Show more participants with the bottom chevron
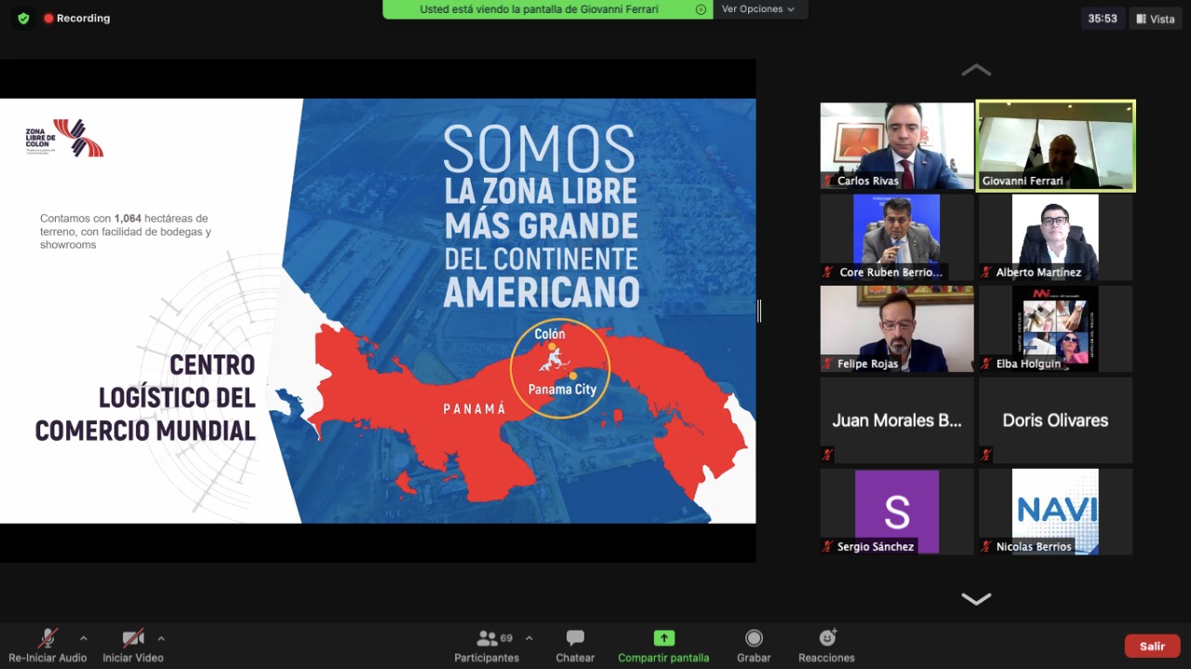The height and width of the screenshot is (669, 1191). pyautogui.click(x=976, y=599)
